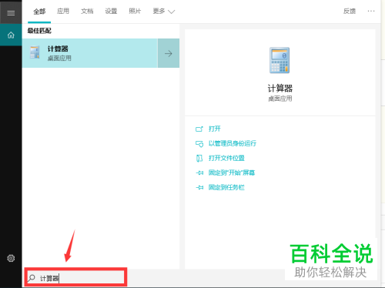The height and width of the screenshot is (288, 385).
Task: Select 打开 to launch Calculator
Action: [x=215, y=129]
